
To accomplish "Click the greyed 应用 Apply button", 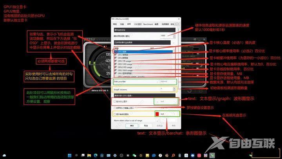I will pos(160,126).
